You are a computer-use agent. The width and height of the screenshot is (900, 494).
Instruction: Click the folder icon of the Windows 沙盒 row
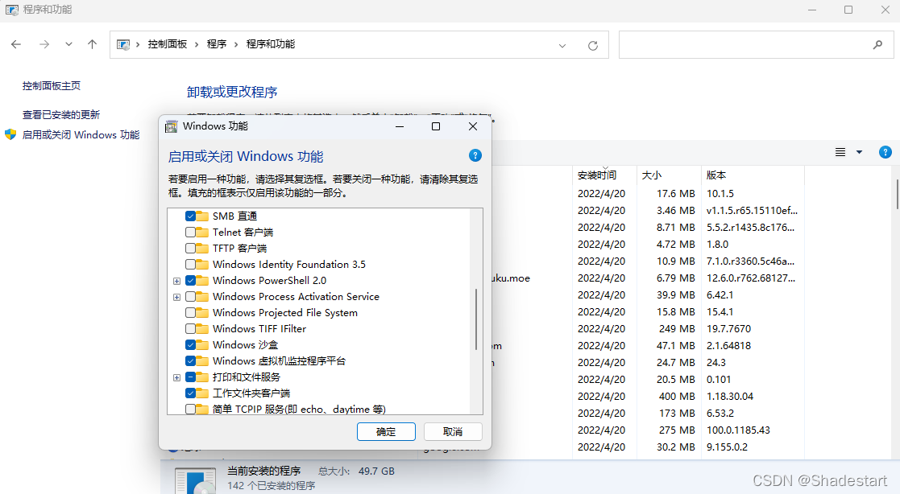pyautogui.click(x=202, y=344)
